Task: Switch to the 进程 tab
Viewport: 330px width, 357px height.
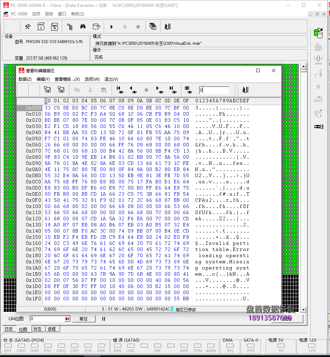Action: [x=52, y=329]
